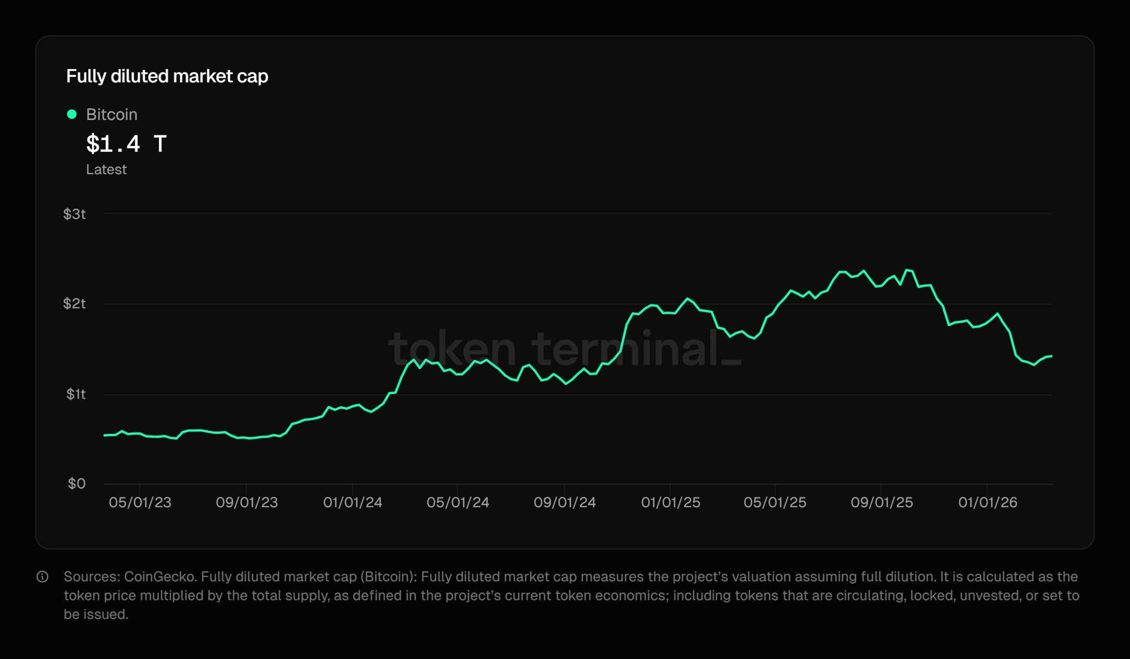This screenshot has height=659, width=1130.
Task: Click the 01/01/26 x-axis date label
Action: click(x=987, y=502)
